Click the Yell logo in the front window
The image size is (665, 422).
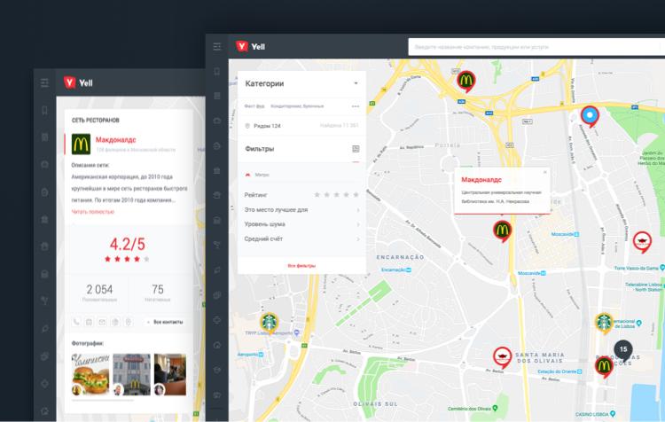251,47
